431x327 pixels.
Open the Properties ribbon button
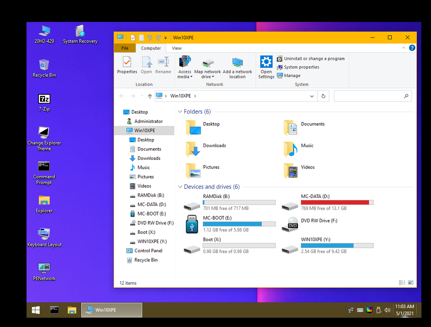click(x=127, y=65)
